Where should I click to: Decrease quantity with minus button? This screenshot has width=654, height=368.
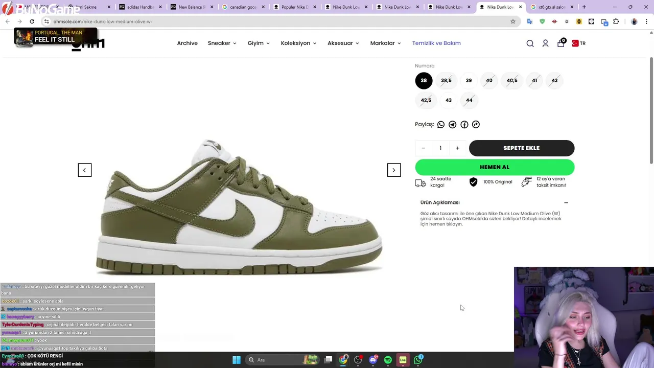[x=423, y=148]
